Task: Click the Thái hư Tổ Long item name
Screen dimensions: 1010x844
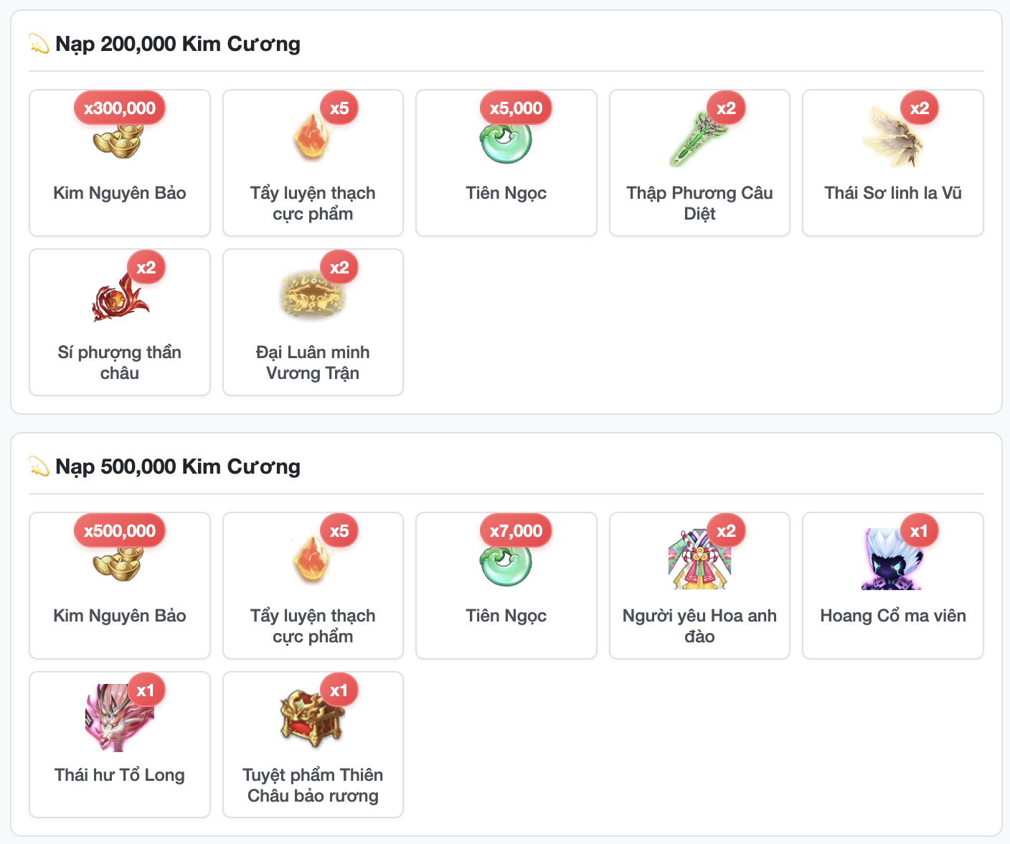Action: tap(120, 775)
